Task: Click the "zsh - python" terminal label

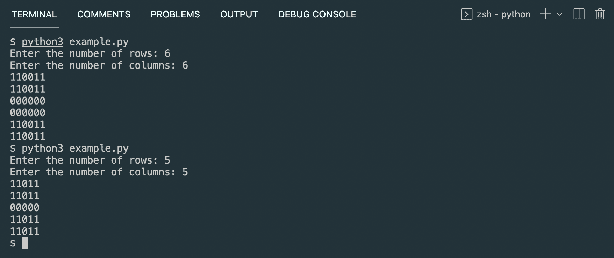Action: point(504,14)
